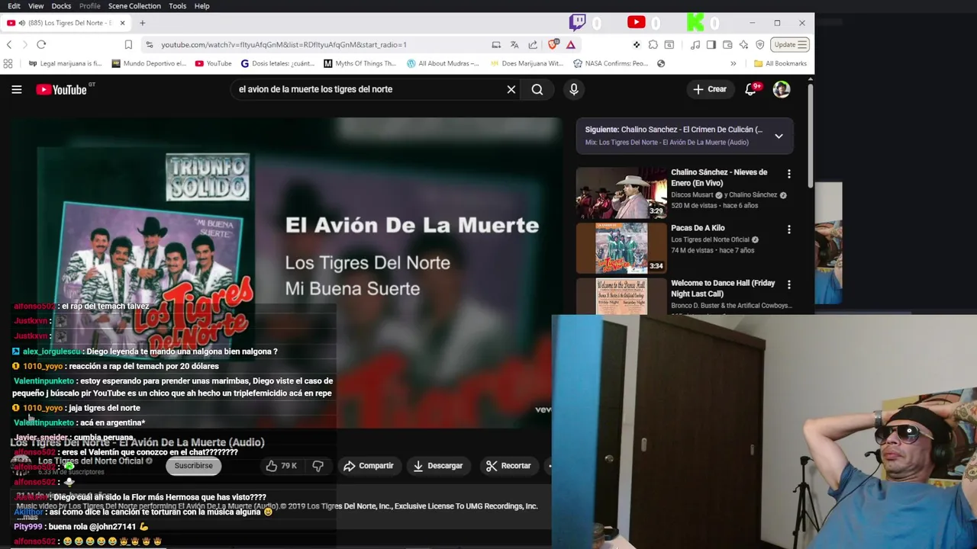Open options for Nieves de Enero video
The width and height of the screenshot is (977, 549).
(788, 174)
